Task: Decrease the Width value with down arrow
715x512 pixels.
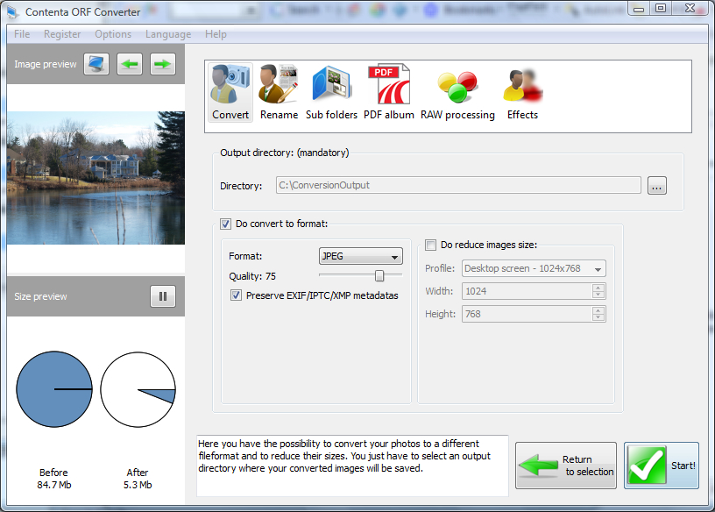Action: pyautogui.click(x=598, y=295)
